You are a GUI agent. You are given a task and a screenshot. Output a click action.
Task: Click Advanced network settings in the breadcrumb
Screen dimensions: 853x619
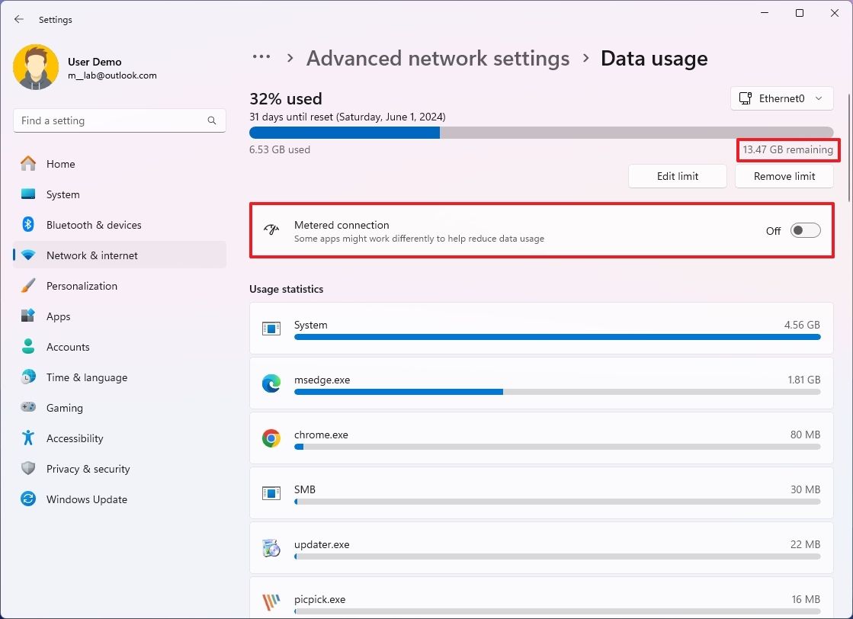438,58
